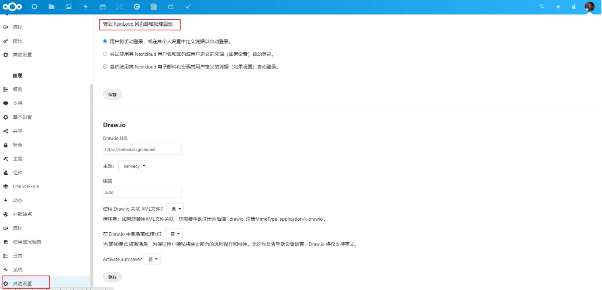Select manual login radio option
Viewport: 602px width, 290px height.
[x=105, y=41]
